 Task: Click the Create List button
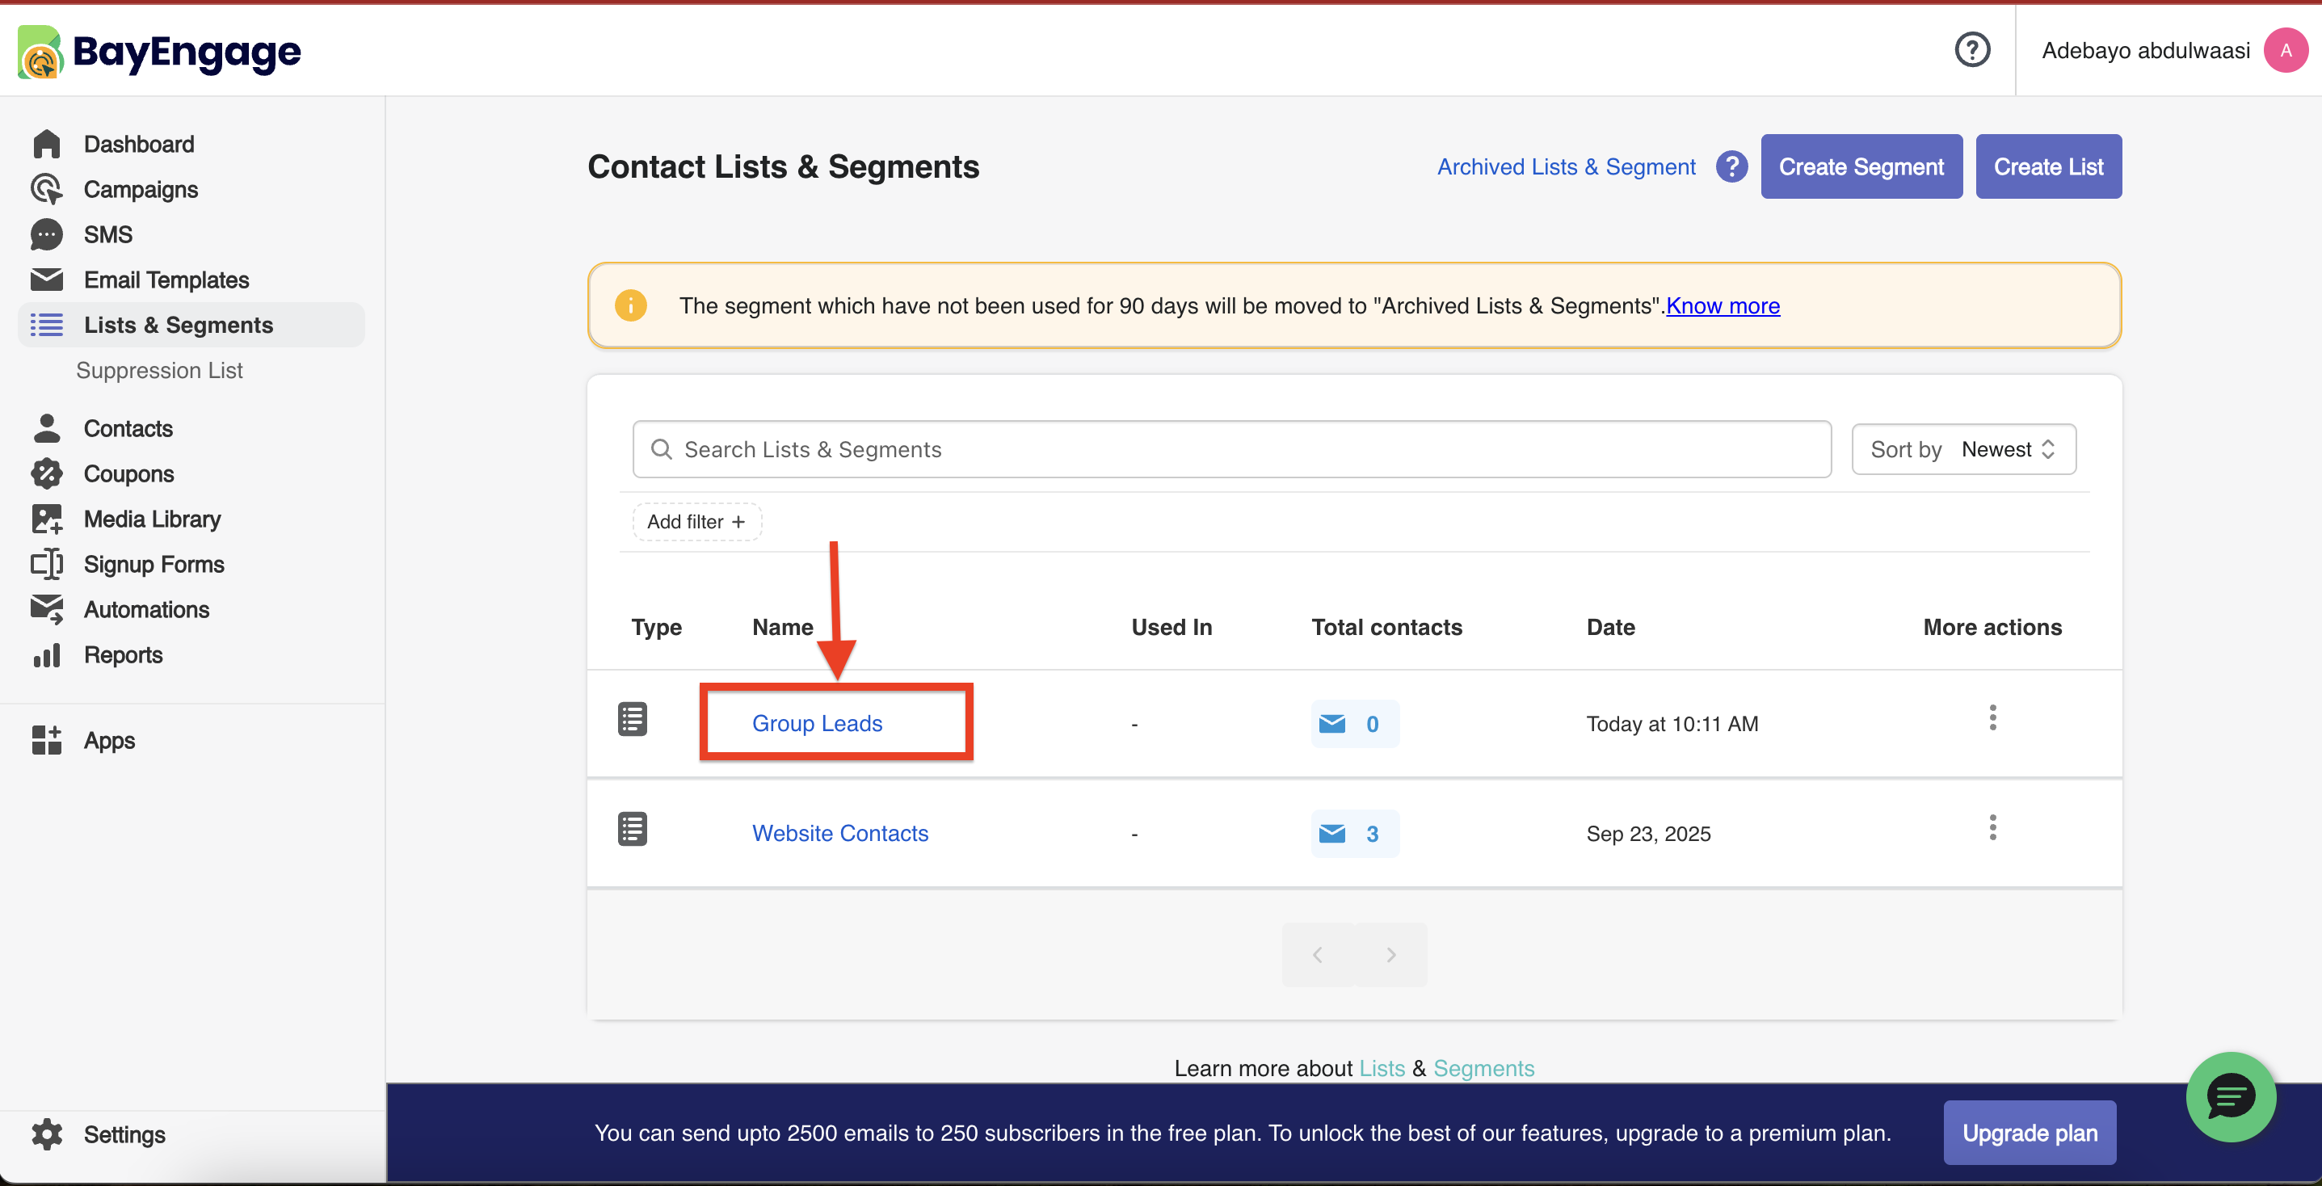tap(2047, 166)
